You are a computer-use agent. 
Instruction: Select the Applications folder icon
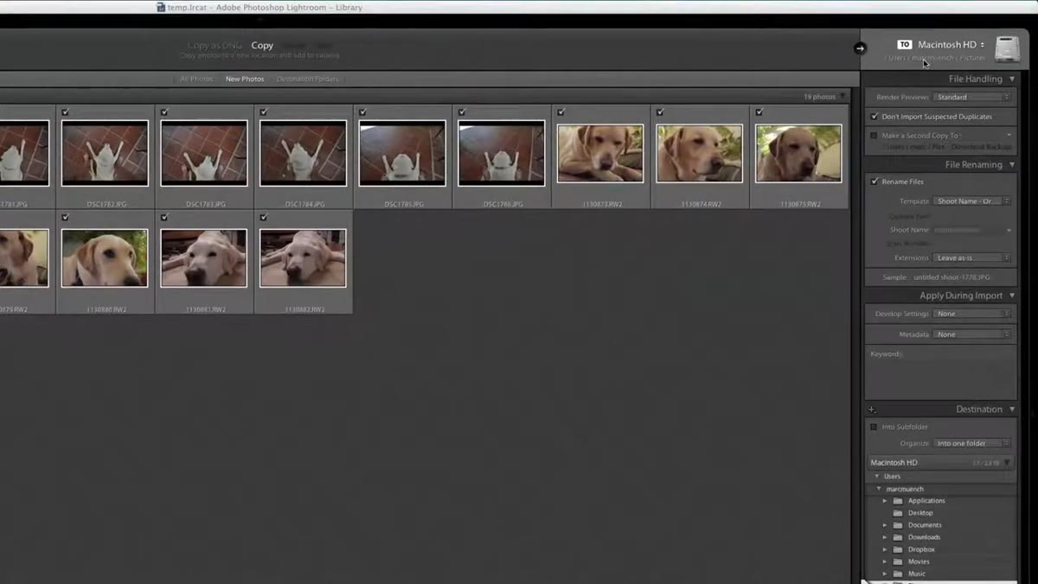[x=898, y=501]
